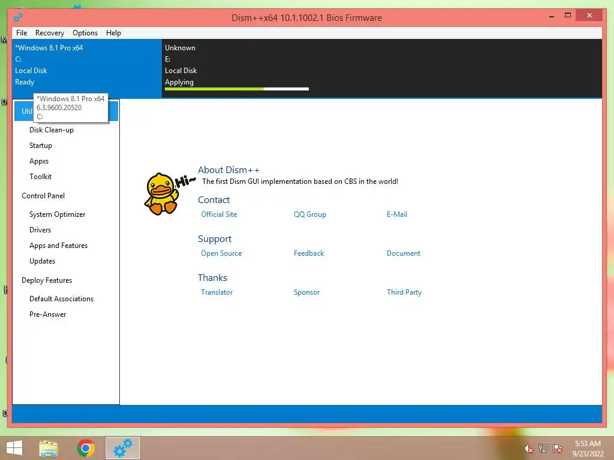Open the Action Center flag icon
Image resolution: width=614 pixels, height=460 pixels.
pos(558,449)
